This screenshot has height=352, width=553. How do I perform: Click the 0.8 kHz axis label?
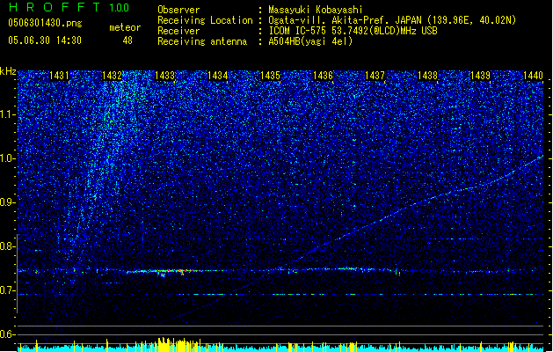tap(7, 246)
